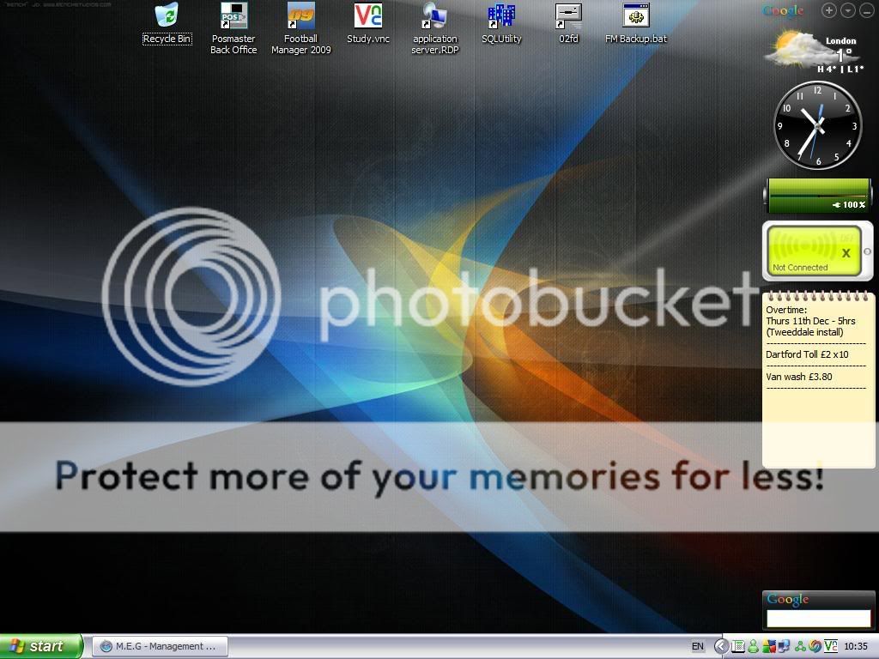
Task: Expand hidden system tray icons arrow
Action: tap(721, 646)
